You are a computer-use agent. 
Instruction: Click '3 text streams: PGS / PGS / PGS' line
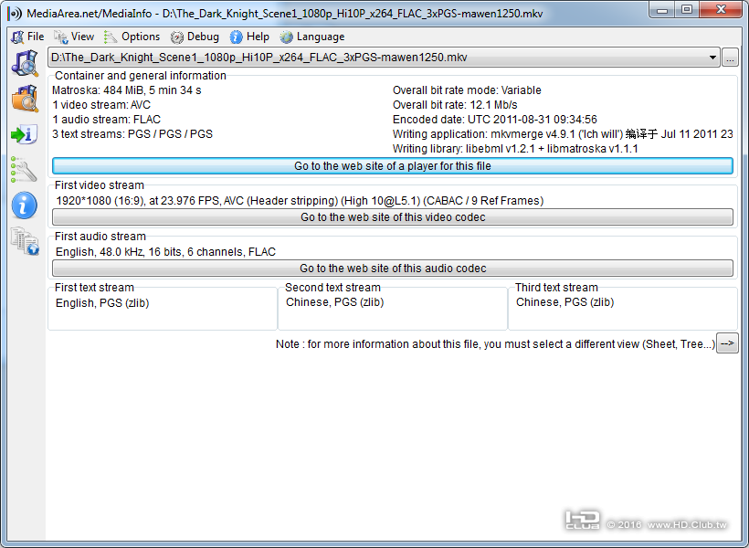click(132, 134)
